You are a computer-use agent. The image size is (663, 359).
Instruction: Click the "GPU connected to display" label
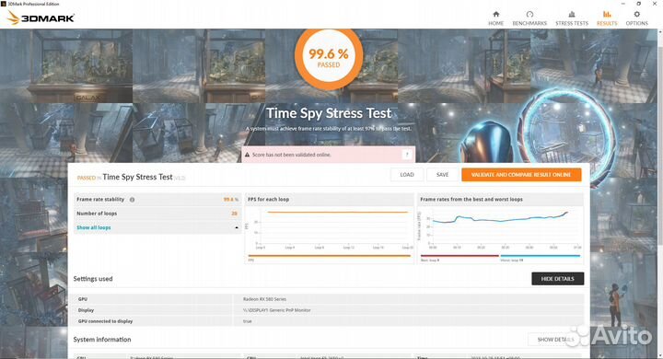(x=105, y=321)
